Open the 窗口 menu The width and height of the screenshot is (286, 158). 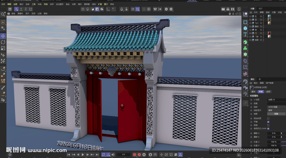coord(106,4)
